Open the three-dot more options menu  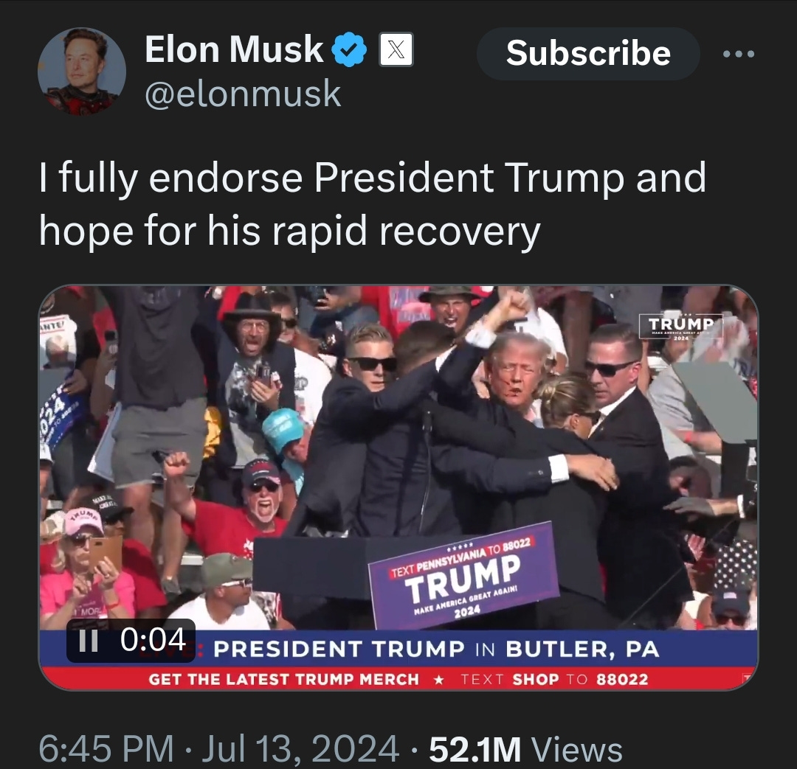pos(739,53)
